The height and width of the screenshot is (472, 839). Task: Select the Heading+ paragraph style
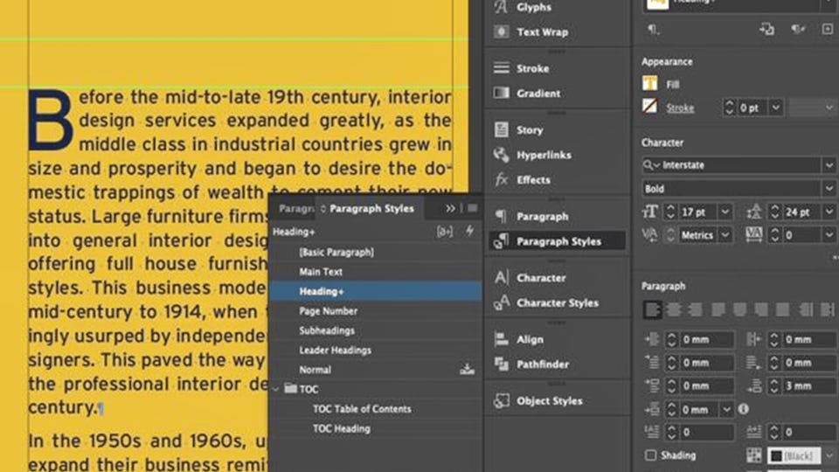tap(376, 291)
